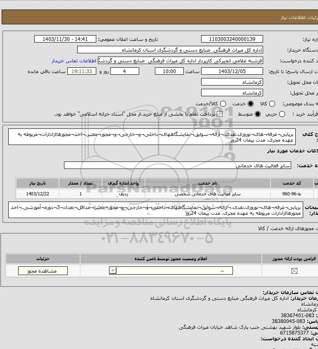Click the need date cell 1403/12/22
318x349 pixels.
tap(38, 194)
